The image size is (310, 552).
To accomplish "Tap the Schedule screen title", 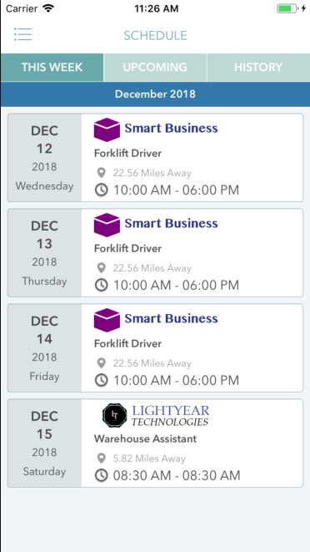I will [155, 36].
